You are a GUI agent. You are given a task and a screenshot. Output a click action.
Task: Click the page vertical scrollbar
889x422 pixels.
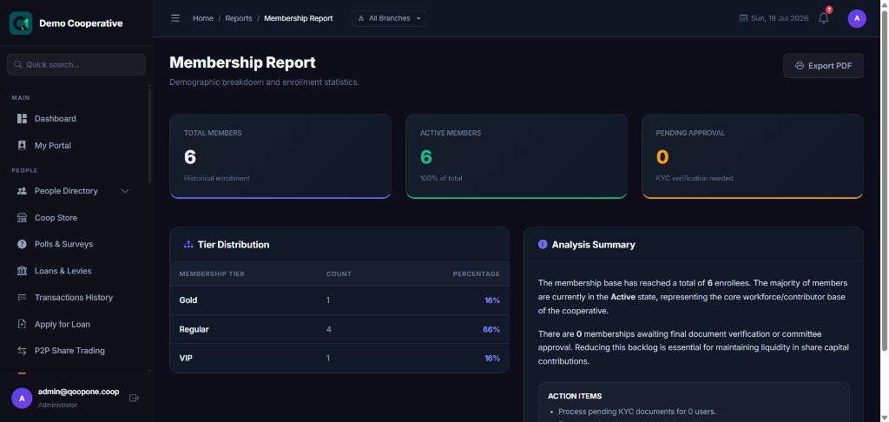[x=886, y=179]
